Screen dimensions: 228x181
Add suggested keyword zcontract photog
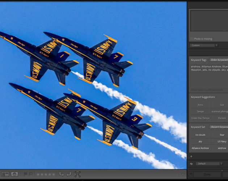point(220,111)
